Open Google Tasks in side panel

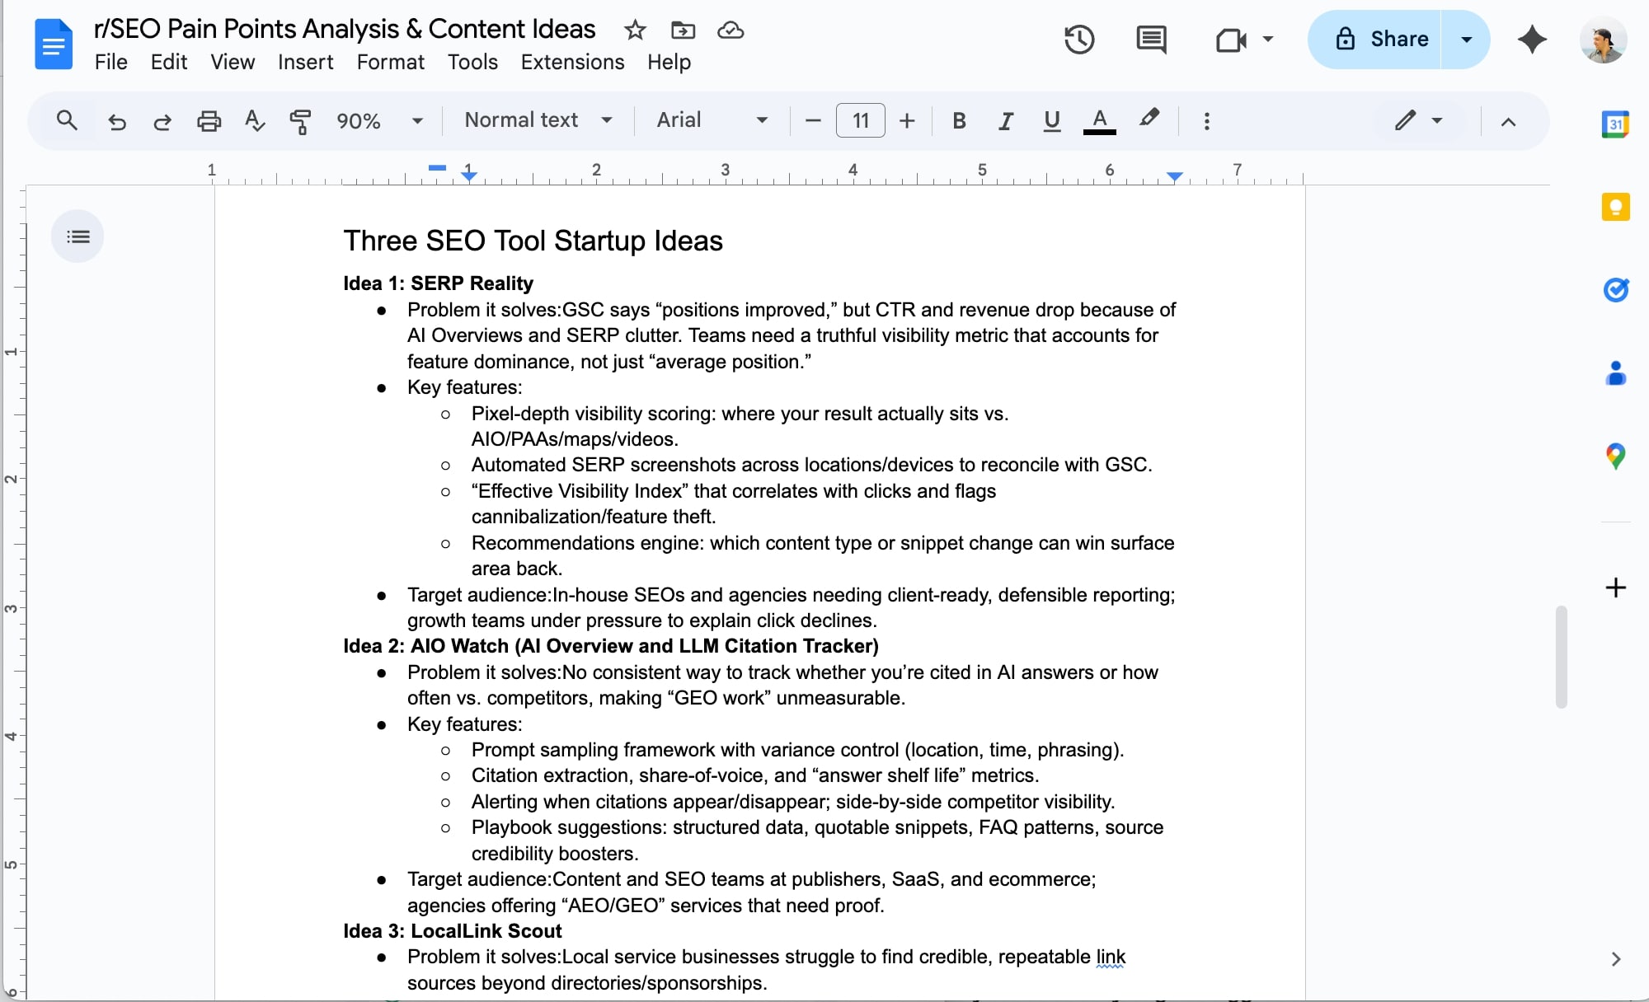tap(1615, 290)
